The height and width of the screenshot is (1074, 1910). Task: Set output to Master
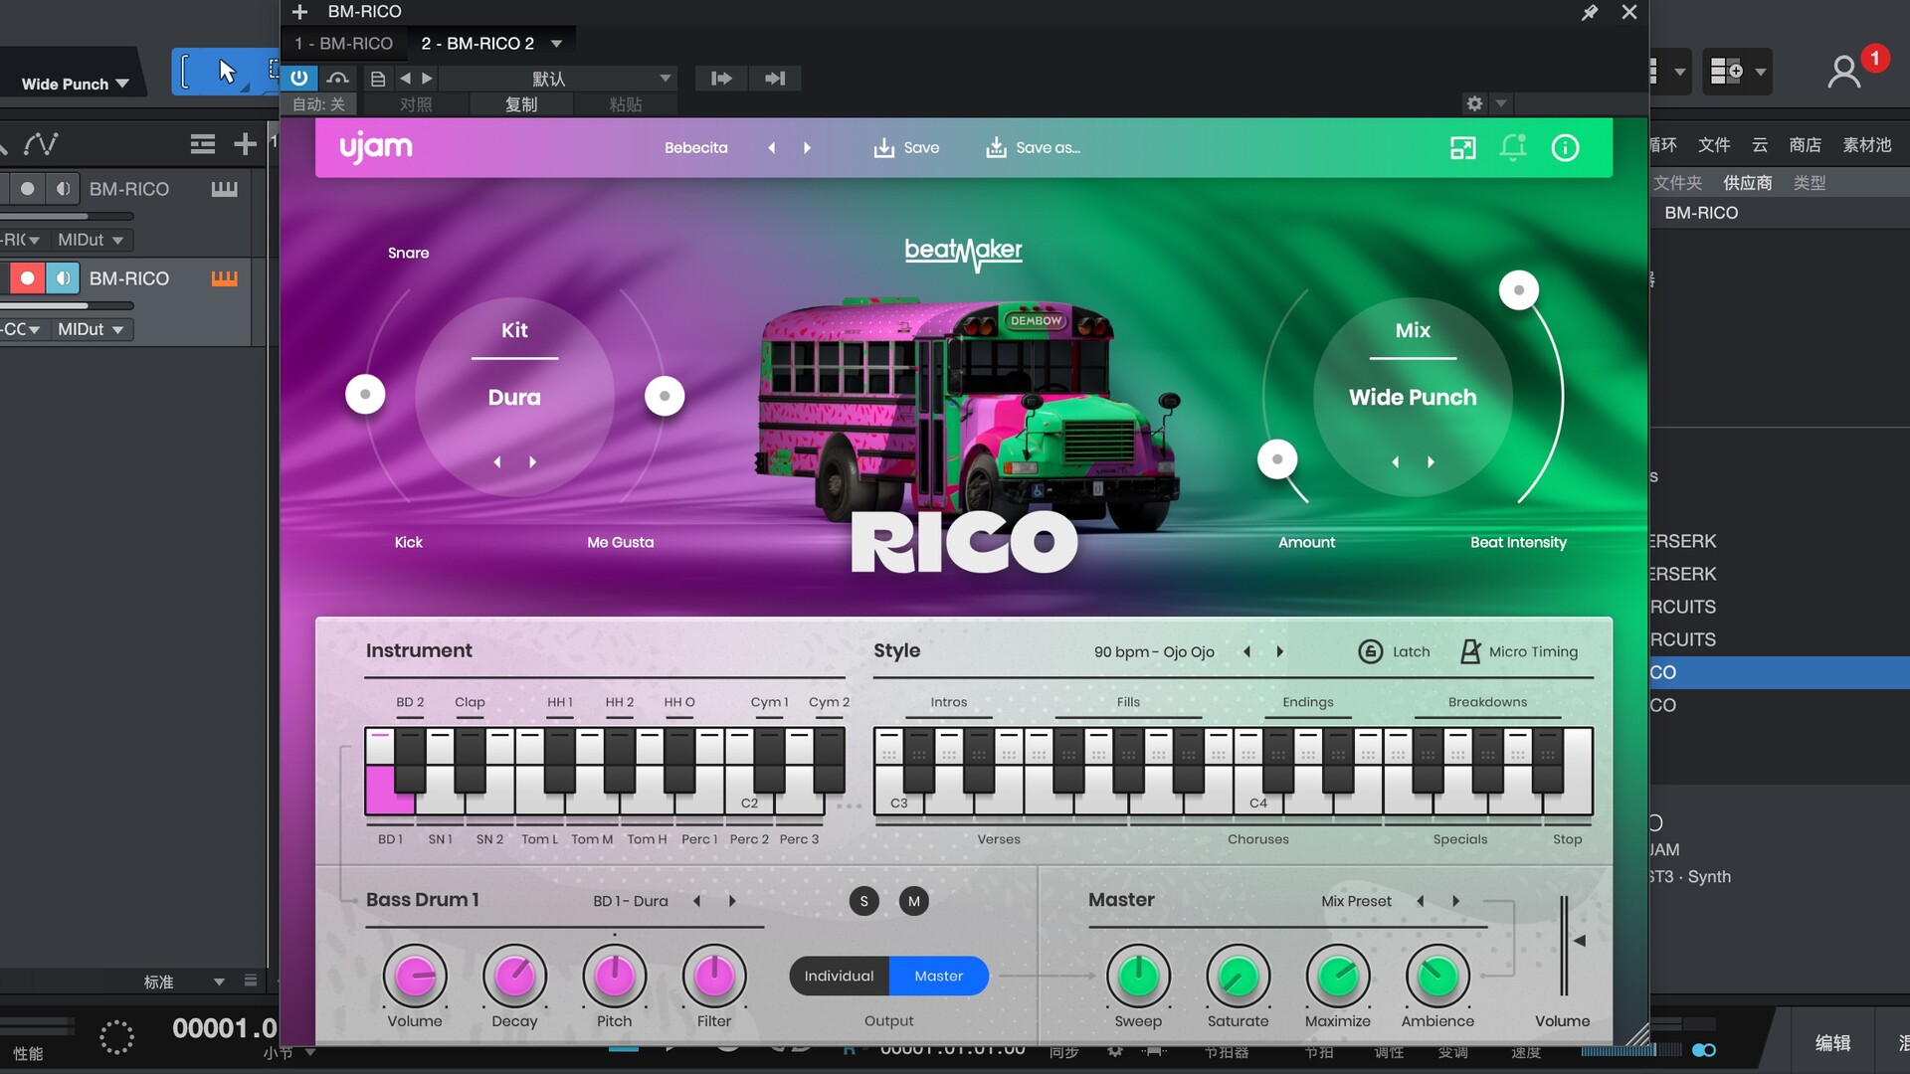(x=938, y=976)
